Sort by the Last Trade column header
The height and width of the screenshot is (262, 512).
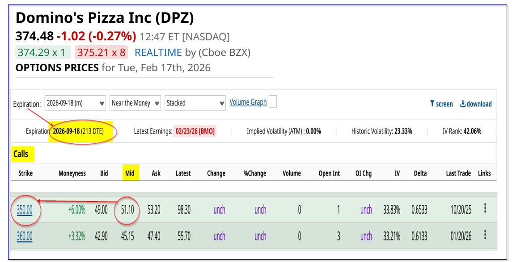[x=459, y=173]
